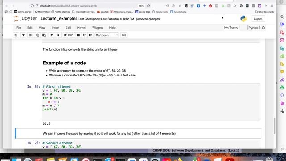Screen dimensions: 286x161
Task: Click the browser back arrow
Action: pyautogui.click(x=7, y=6)
